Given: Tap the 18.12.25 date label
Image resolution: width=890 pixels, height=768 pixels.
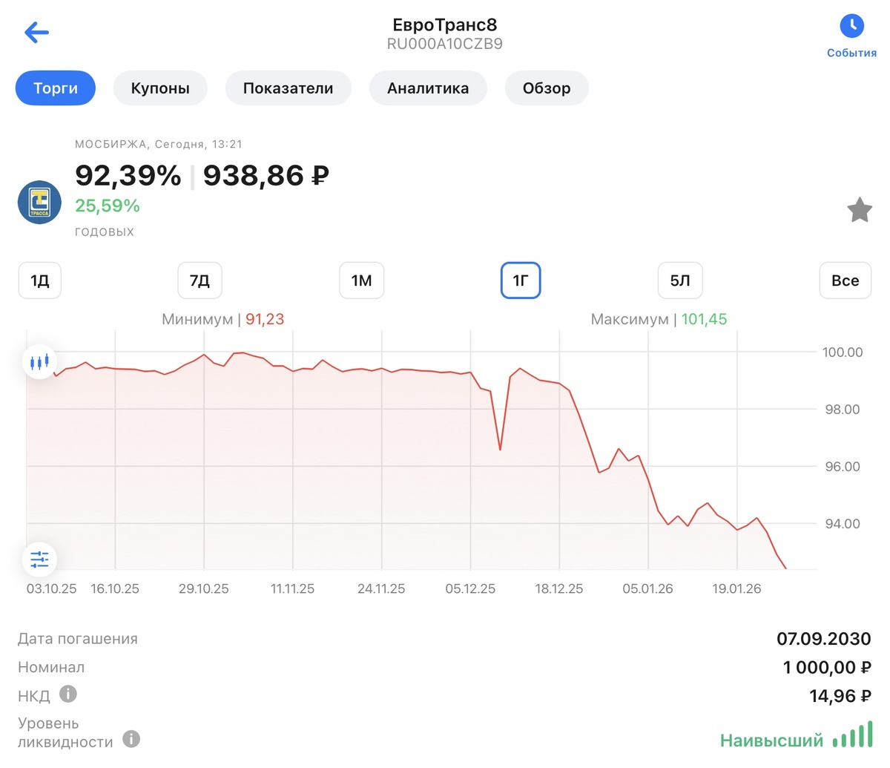Looking at the screenshot, I should pyautogui.click(x=559, y=588).
